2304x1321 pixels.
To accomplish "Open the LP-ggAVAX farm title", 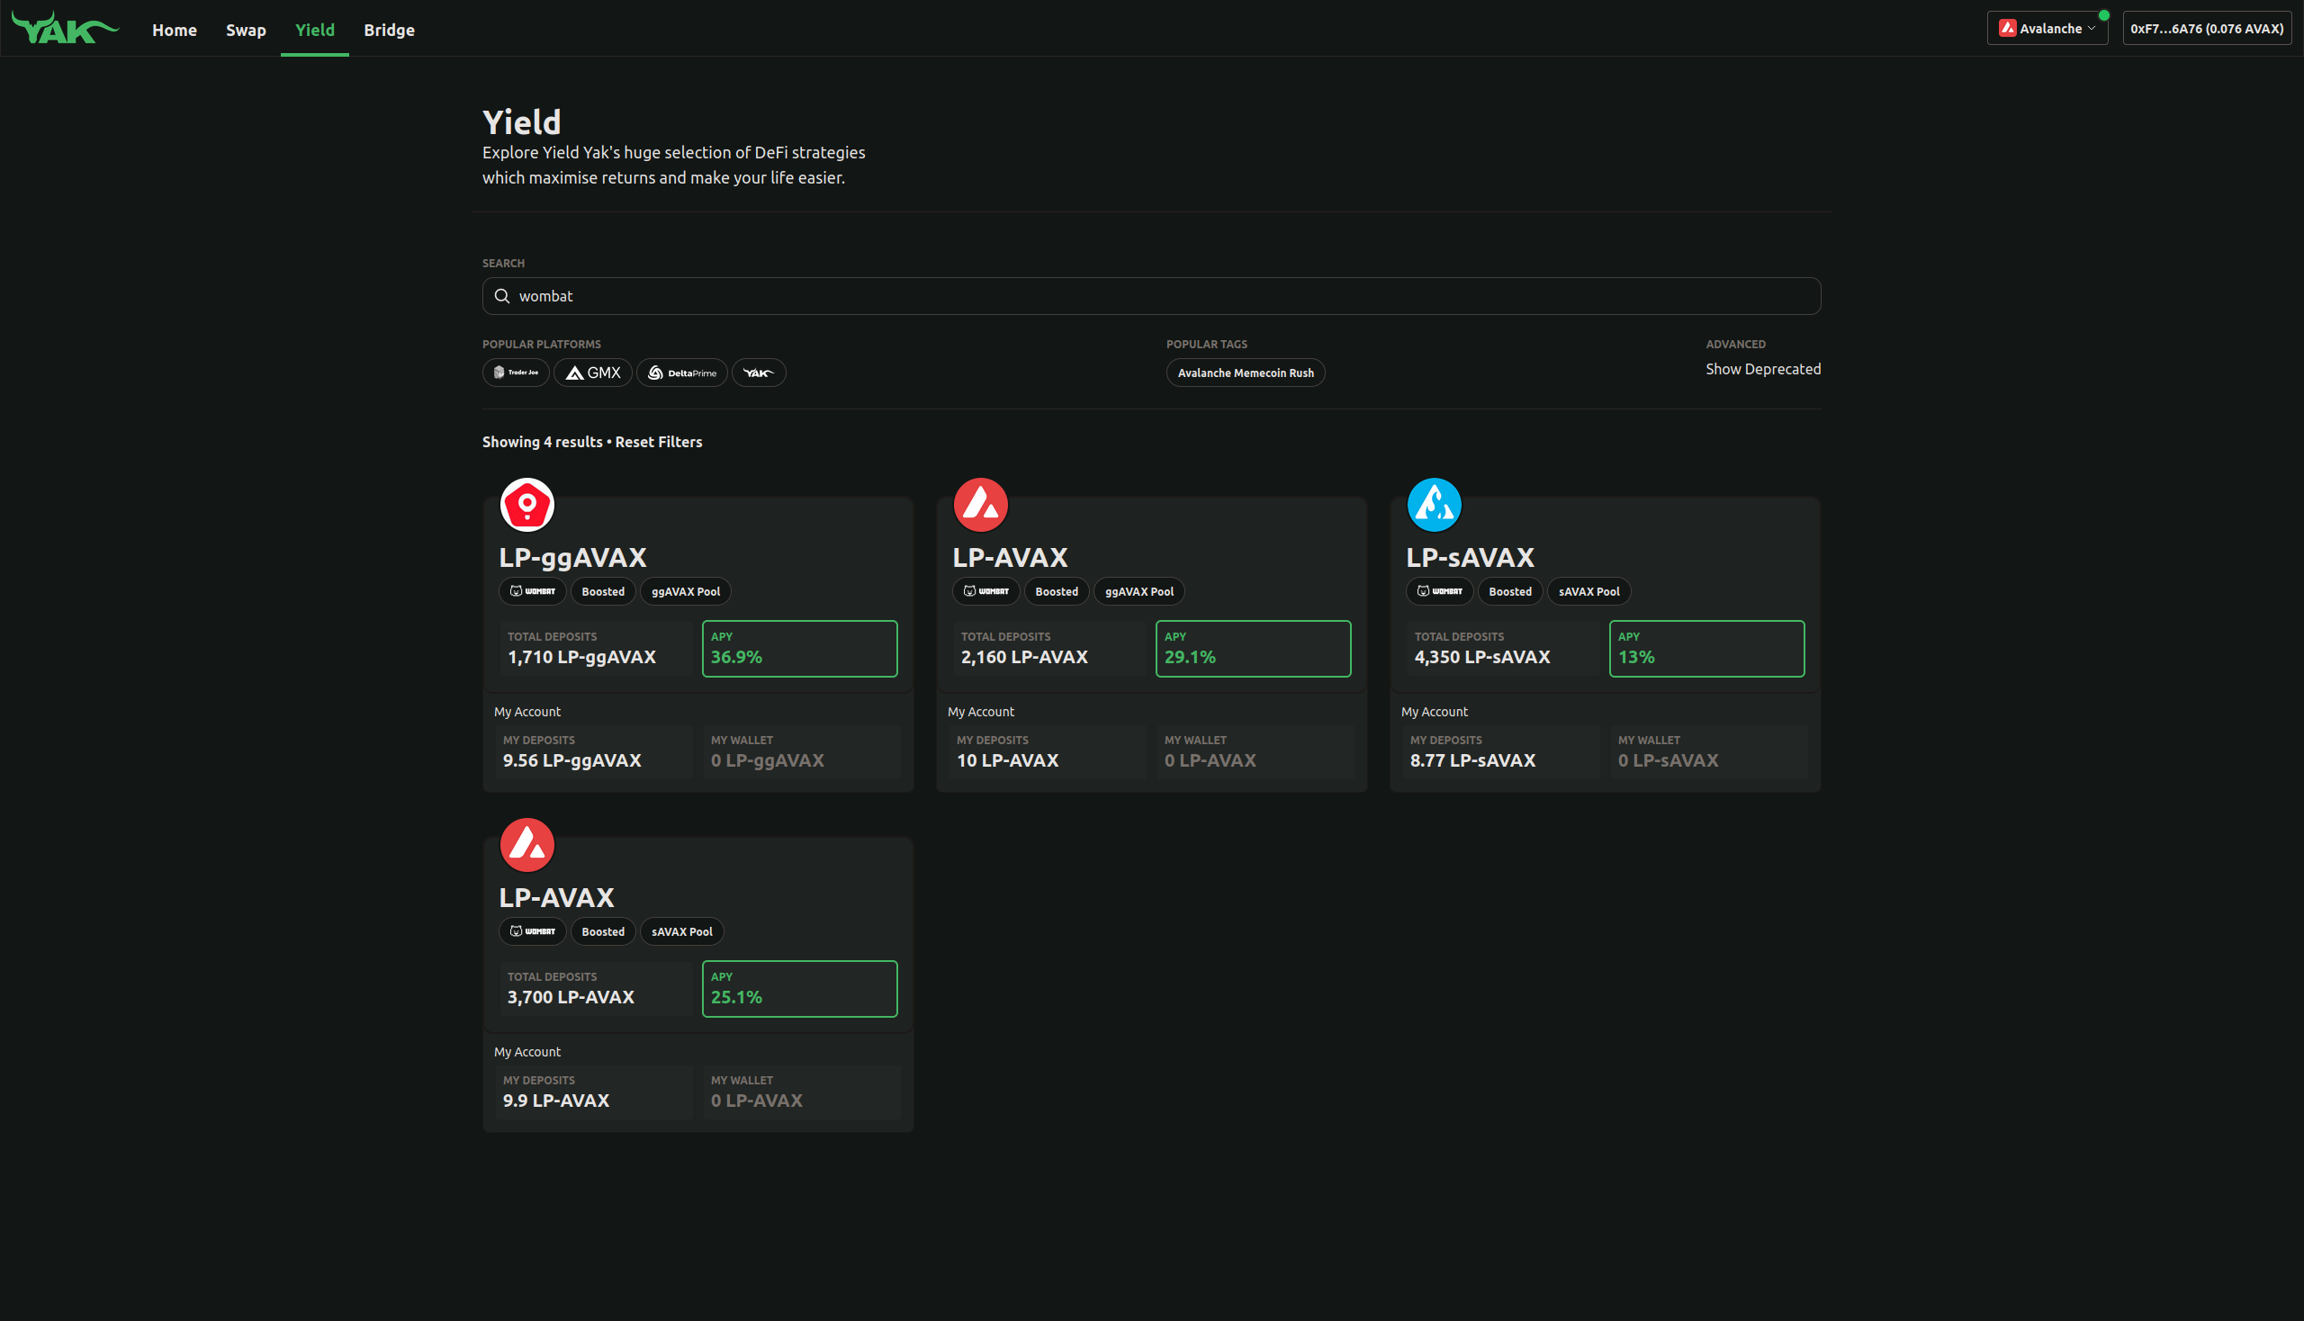I will coord(572,557).
